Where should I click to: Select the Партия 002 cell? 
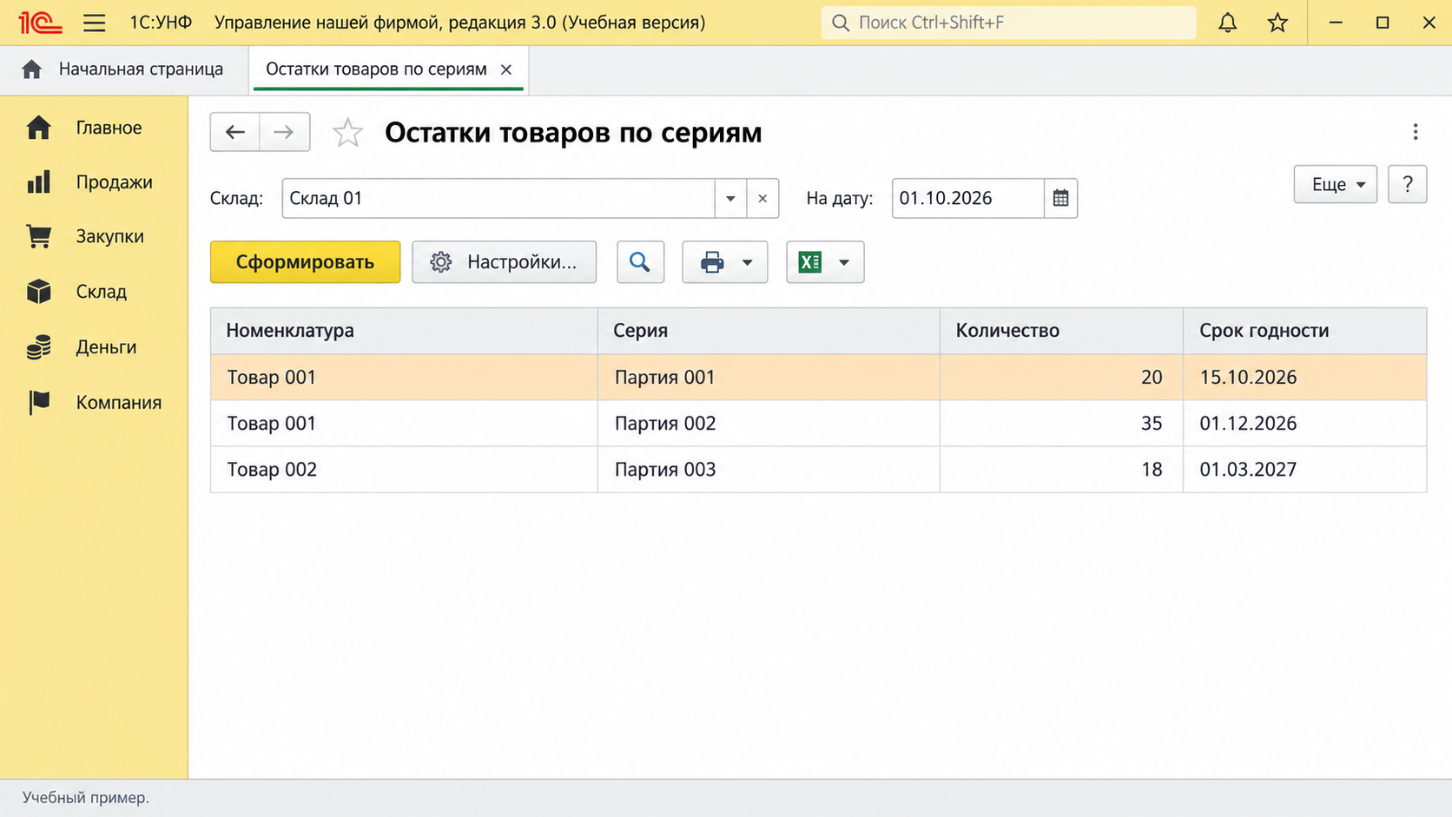[769, 424]
